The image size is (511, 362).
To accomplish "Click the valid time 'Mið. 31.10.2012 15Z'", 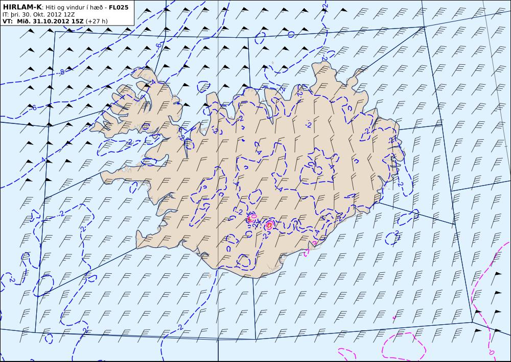I will pyautogui.click(x=51, y=21).
